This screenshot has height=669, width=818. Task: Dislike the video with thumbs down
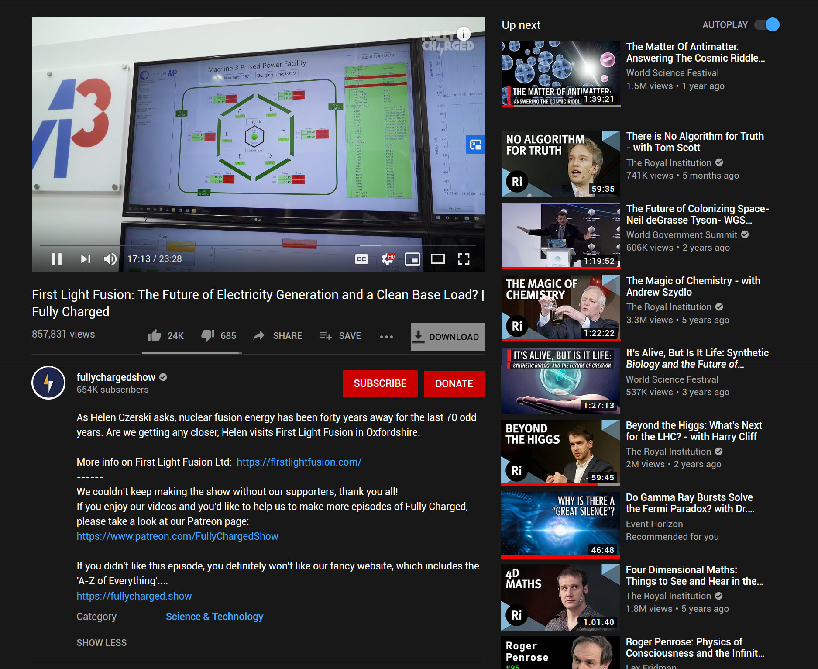pos(219,335)
